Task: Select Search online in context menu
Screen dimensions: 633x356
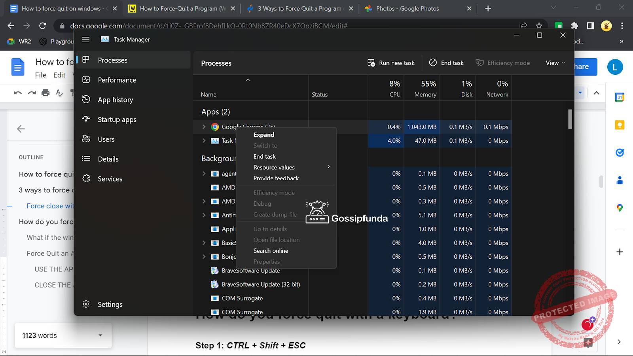Action: click(271, 251)
